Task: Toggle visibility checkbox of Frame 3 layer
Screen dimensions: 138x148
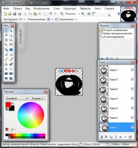Action: coord(132,108)
